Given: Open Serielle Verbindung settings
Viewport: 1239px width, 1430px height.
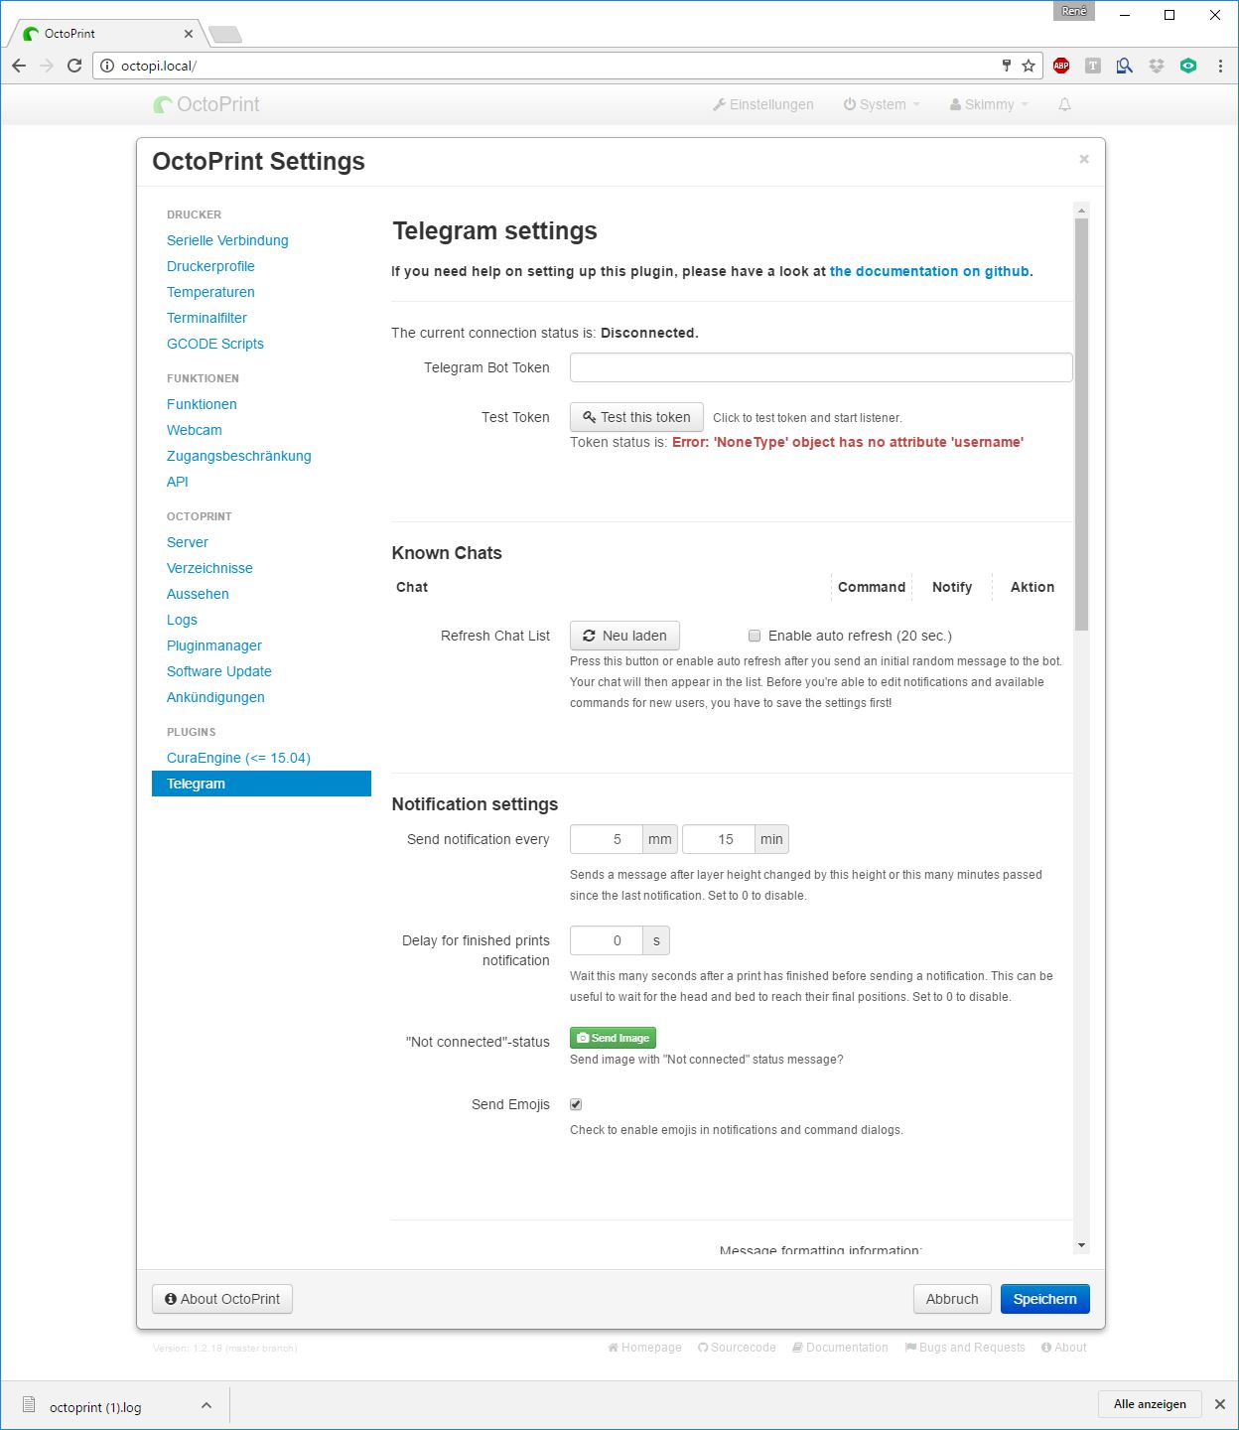Looking at the screenshot, I should click(227, 240).
